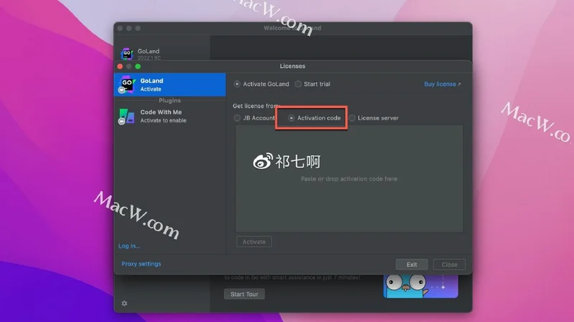The width and height of the screenshot is (574, 322).
Task: Click the Exit button
Action: (x=412, y=264)
